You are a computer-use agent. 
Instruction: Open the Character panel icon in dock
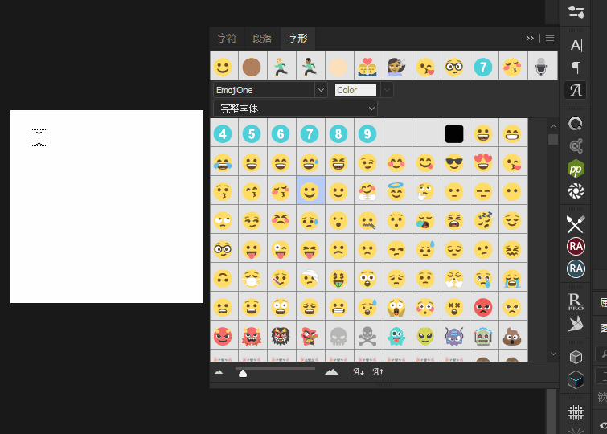(576, 46)
